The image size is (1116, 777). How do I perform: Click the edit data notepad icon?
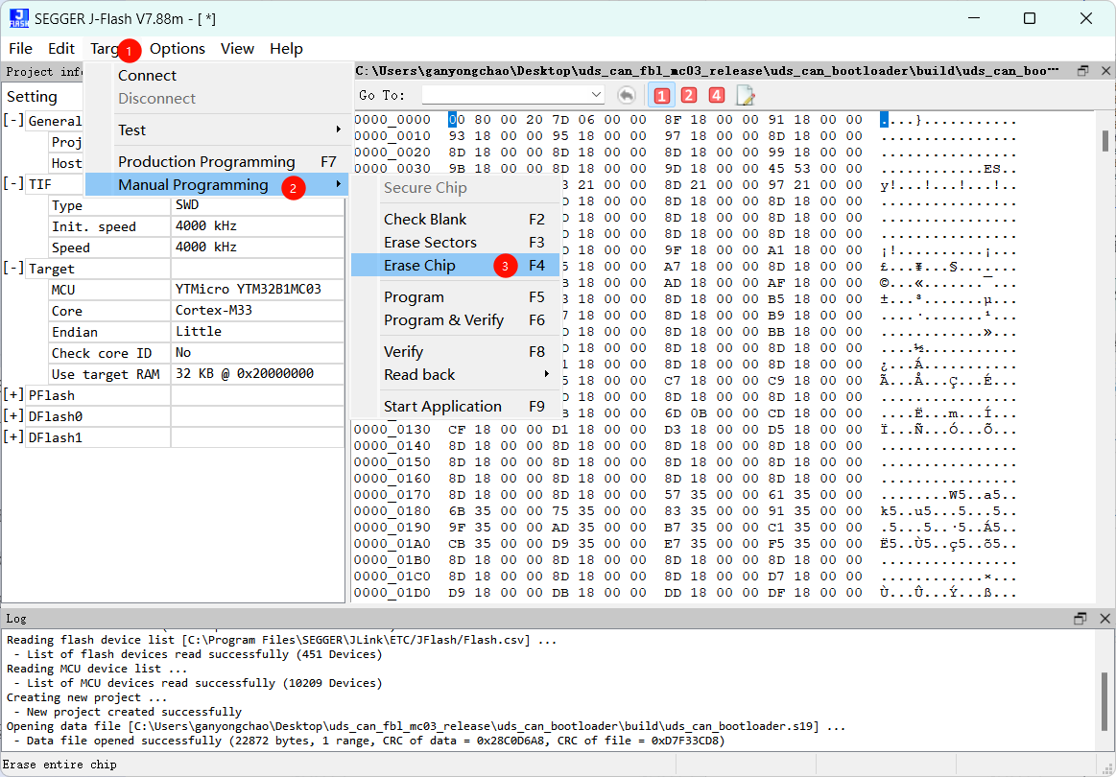point(746,95)
